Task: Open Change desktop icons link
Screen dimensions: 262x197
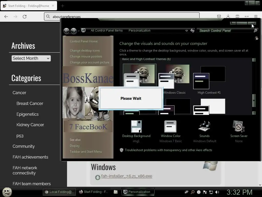Action: click(85, 51)
